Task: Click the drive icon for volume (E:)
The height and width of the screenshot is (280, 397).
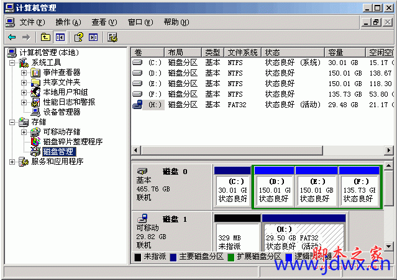Action: point(137,83)
